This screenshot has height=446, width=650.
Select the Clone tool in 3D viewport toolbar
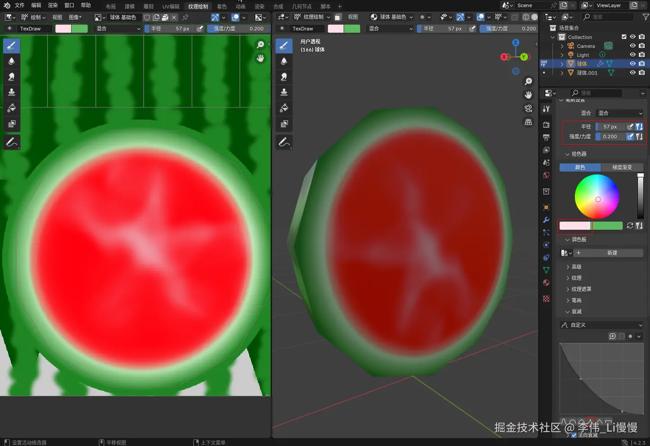[284, 92]
